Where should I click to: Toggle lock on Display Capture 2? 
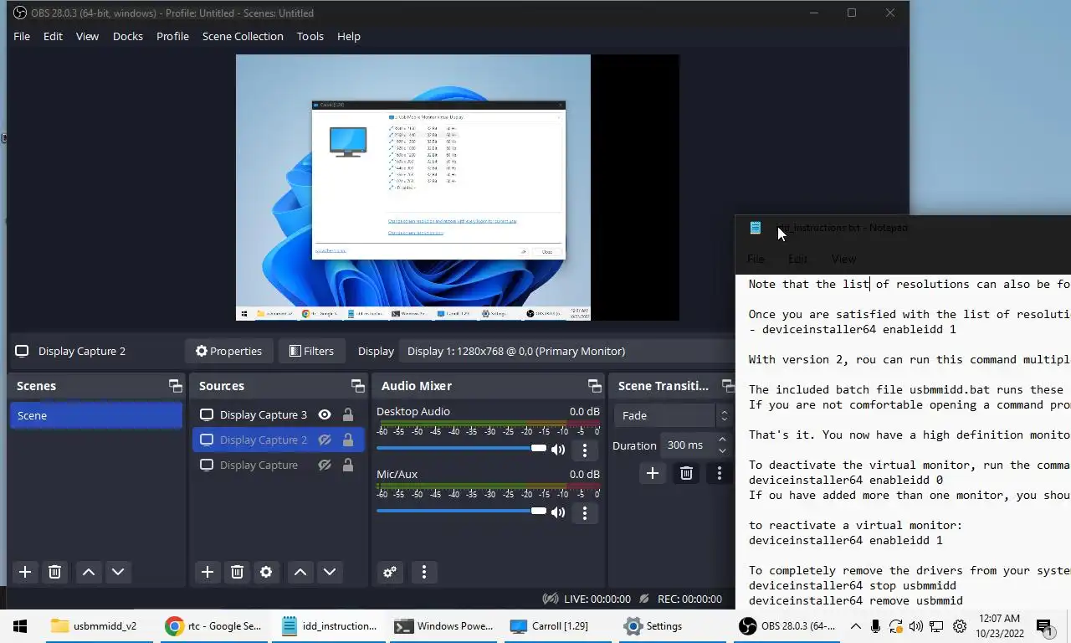pos(347,440)
